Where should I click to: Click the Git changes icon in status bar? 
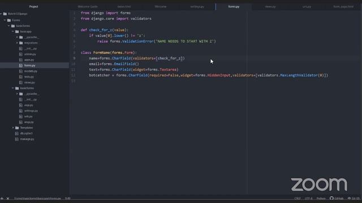349,198
